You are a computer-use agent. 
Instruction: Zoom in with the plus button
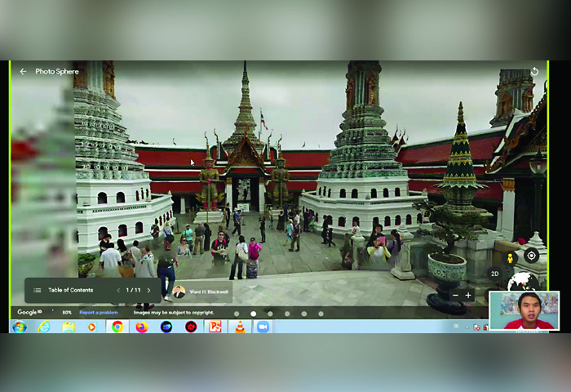click(468, 296)
